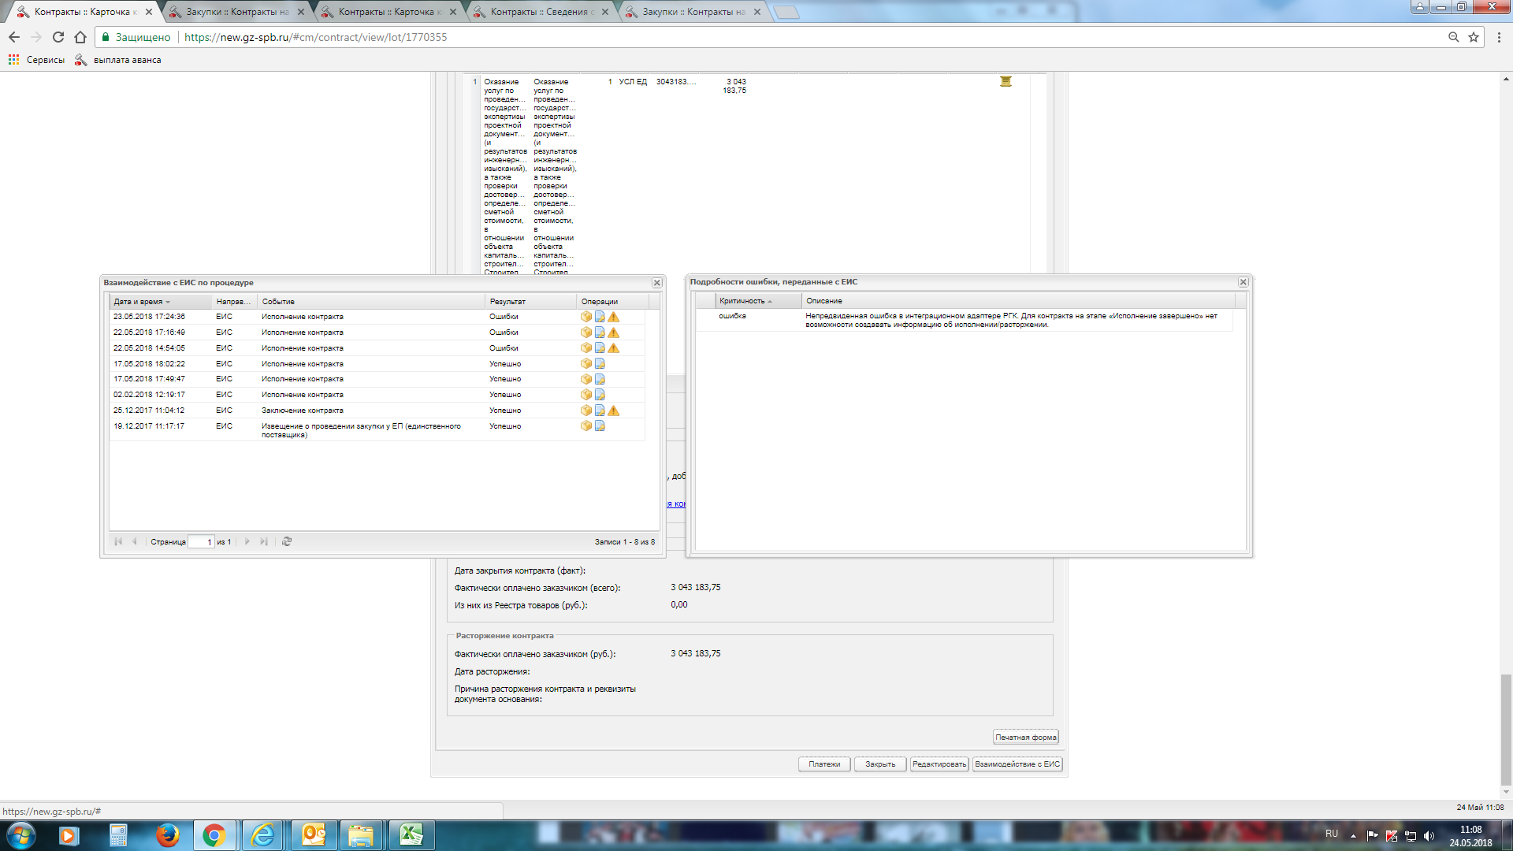Click package icon in 25.12.2017 11:04:12 row
Viewport: 1513px width, 851px height.
click(x=586, y=411)
